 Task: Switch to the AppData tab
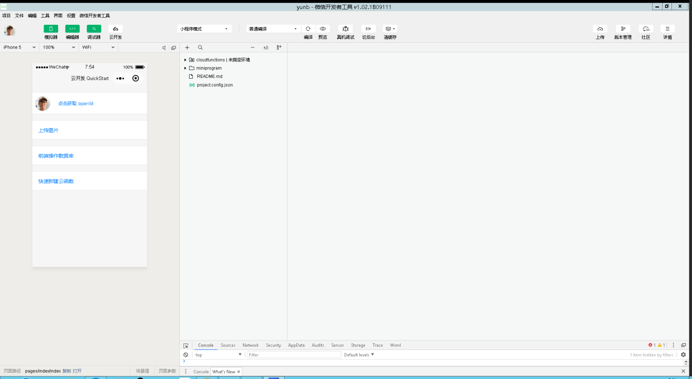coord(296,345)
